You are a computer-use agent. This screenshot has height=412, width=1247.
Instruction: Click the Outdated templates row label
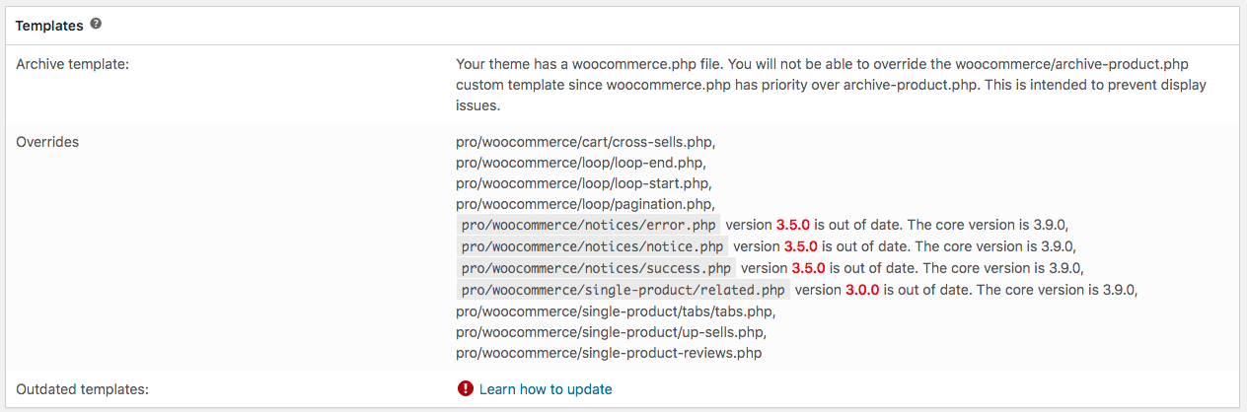pyautogui.click(x=82, y=389)
